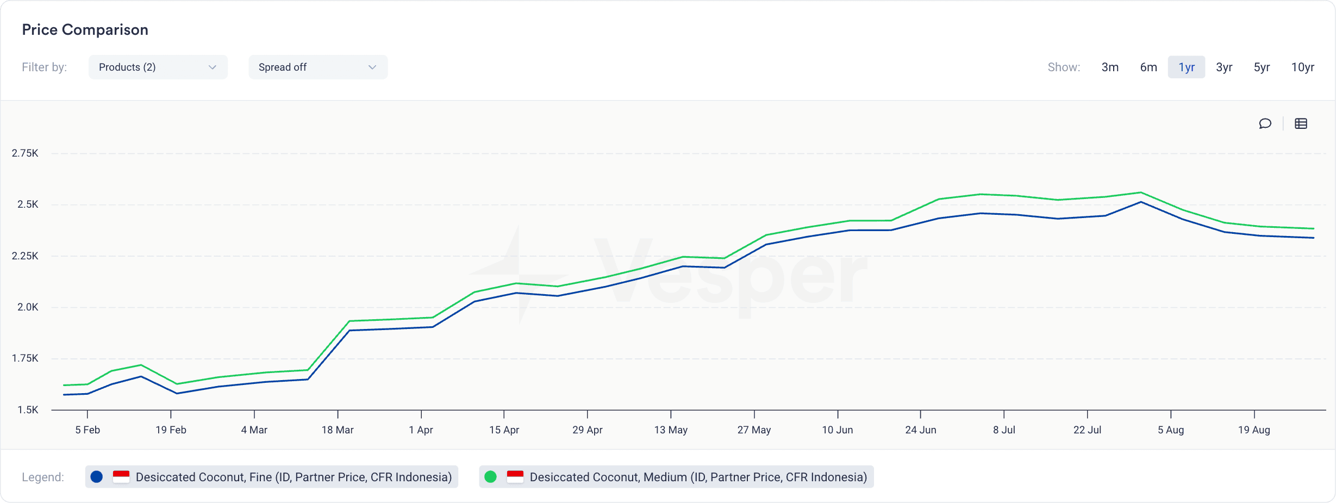Click the green Medium series color dot

490,477
